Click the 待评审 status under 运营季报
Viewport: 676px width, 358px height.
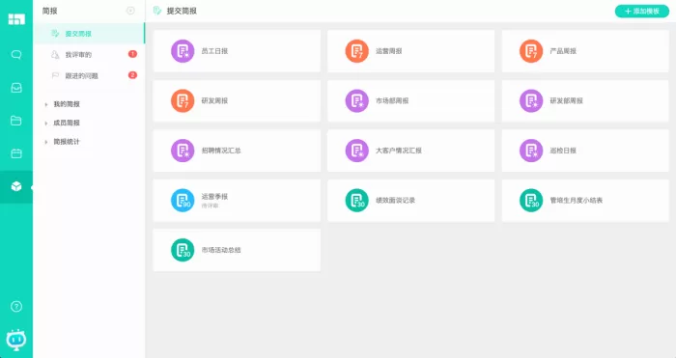210,206
